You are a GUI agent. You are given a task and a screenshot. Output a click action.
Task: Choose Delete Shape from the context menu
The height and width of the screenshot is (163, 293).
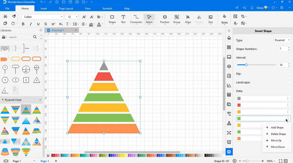click(278, 134)
